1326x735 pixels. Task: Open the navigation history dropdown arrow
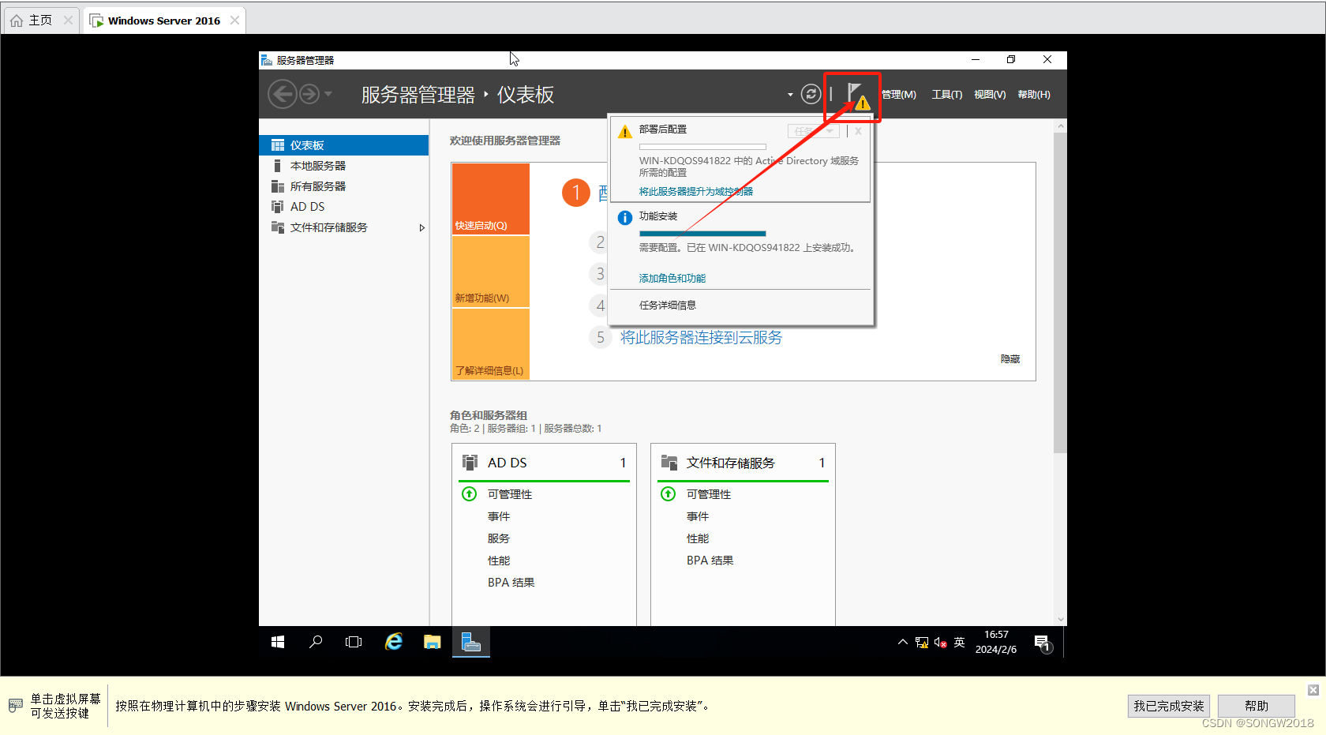click(x=328, y=94)
